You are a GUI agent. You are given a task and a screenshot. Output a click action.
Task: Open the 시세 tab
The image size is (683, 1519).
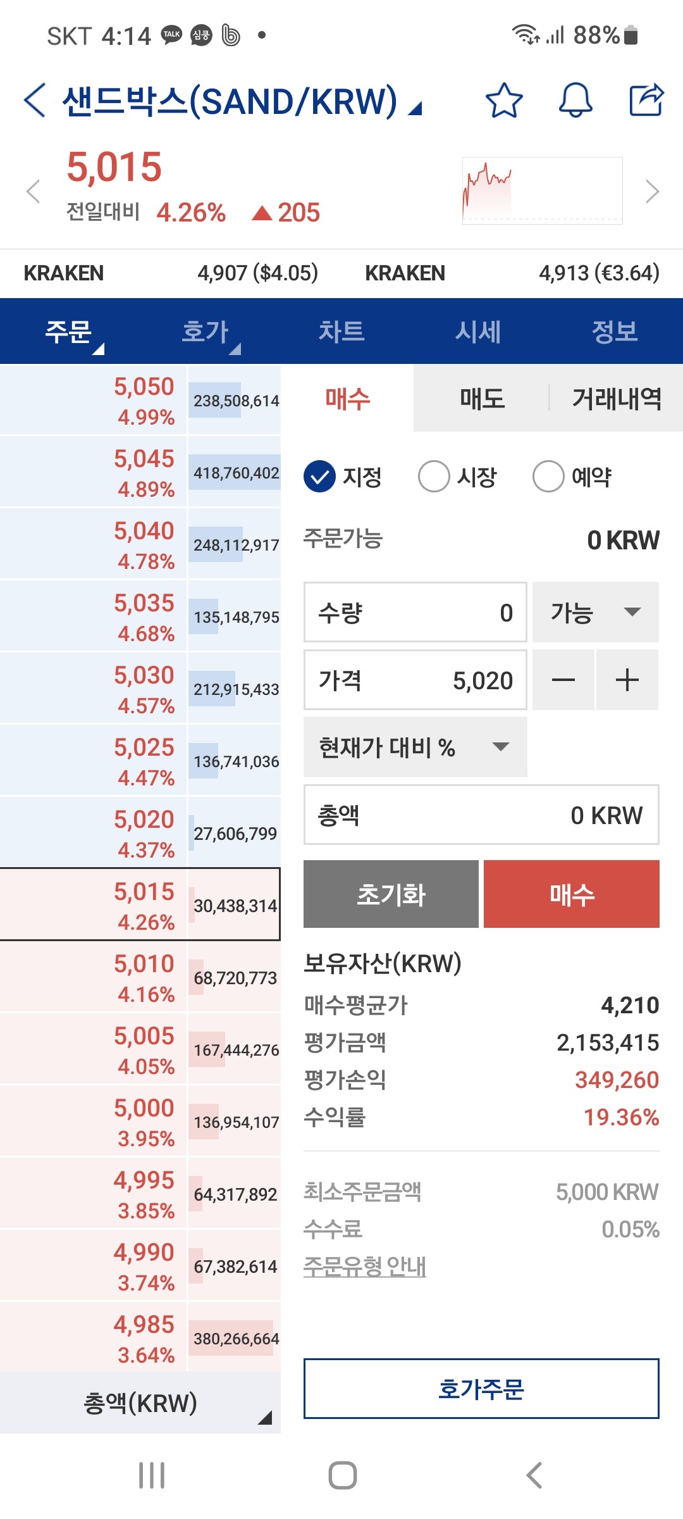coord(478,332)
